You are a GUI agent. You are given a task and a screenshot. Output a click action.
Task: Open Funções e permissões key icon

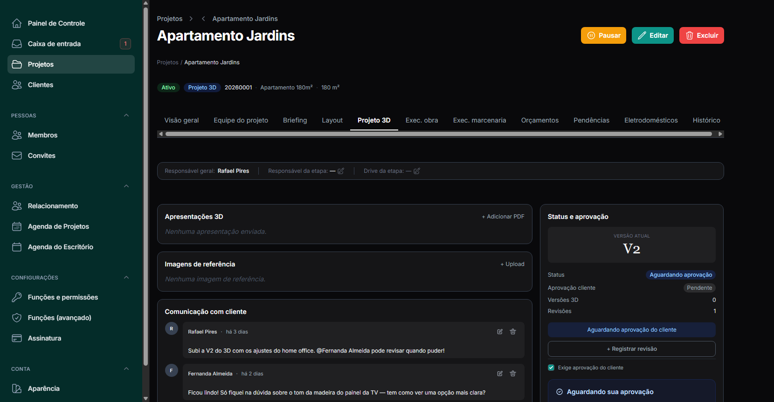tap(17, 297)
